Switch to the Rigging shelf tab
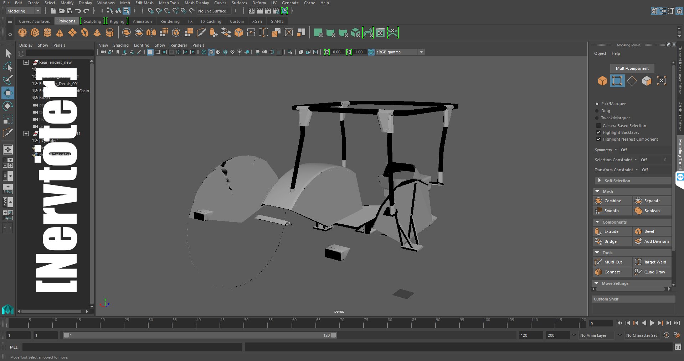Viewport: 684px width, 361px height. (117, 21)
